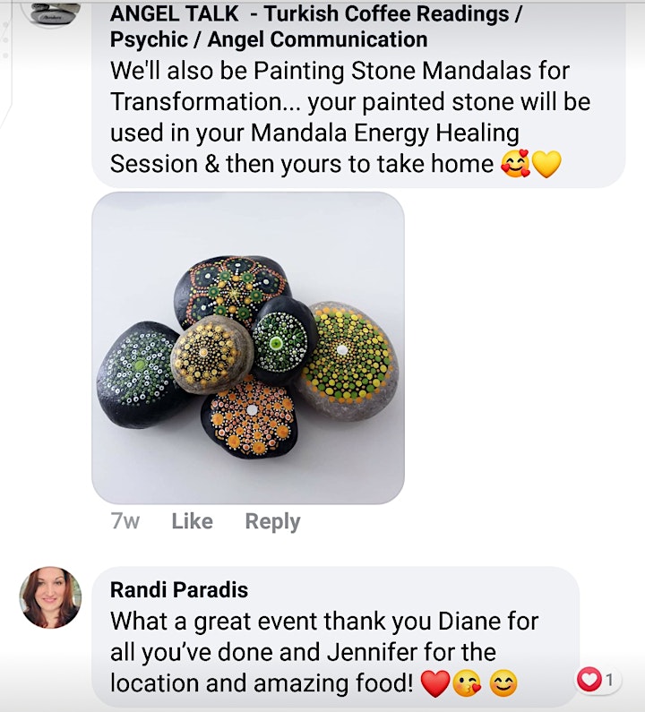The image size is (645, 712).
Task: Click Randi Paradis comment text bubble
Action: (336, 637)
